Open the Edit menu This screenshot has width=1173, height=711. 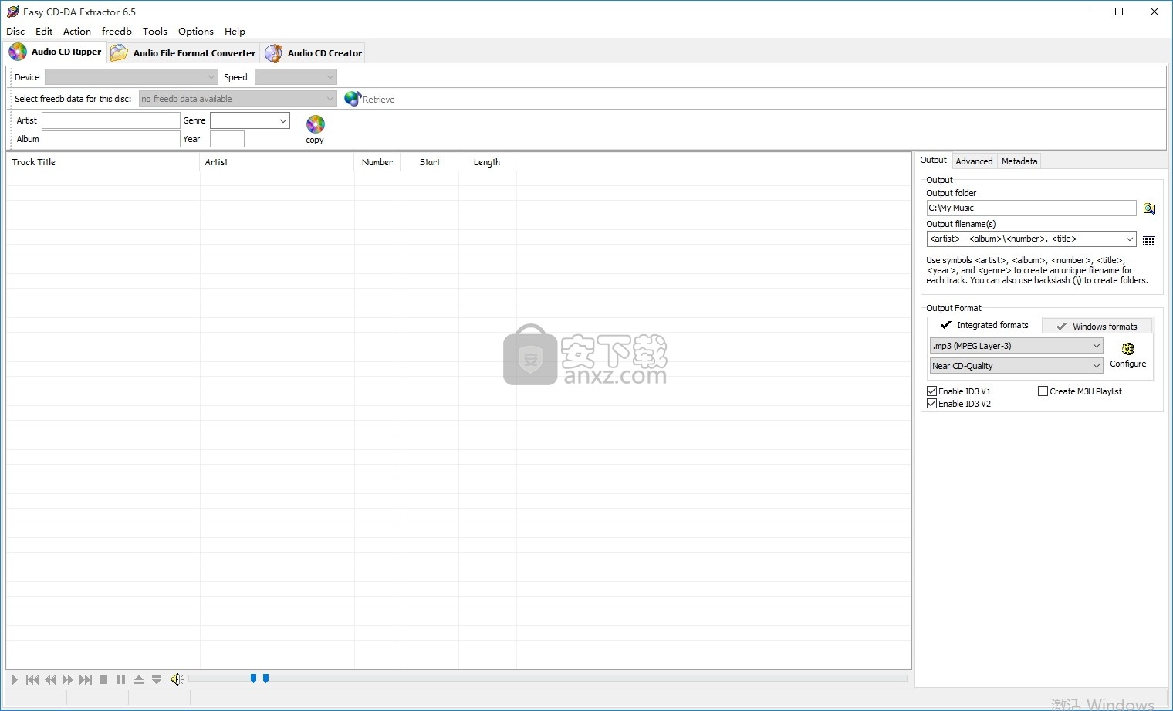click(44, 32)
